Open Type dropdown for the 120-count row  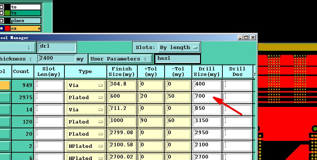86,122
